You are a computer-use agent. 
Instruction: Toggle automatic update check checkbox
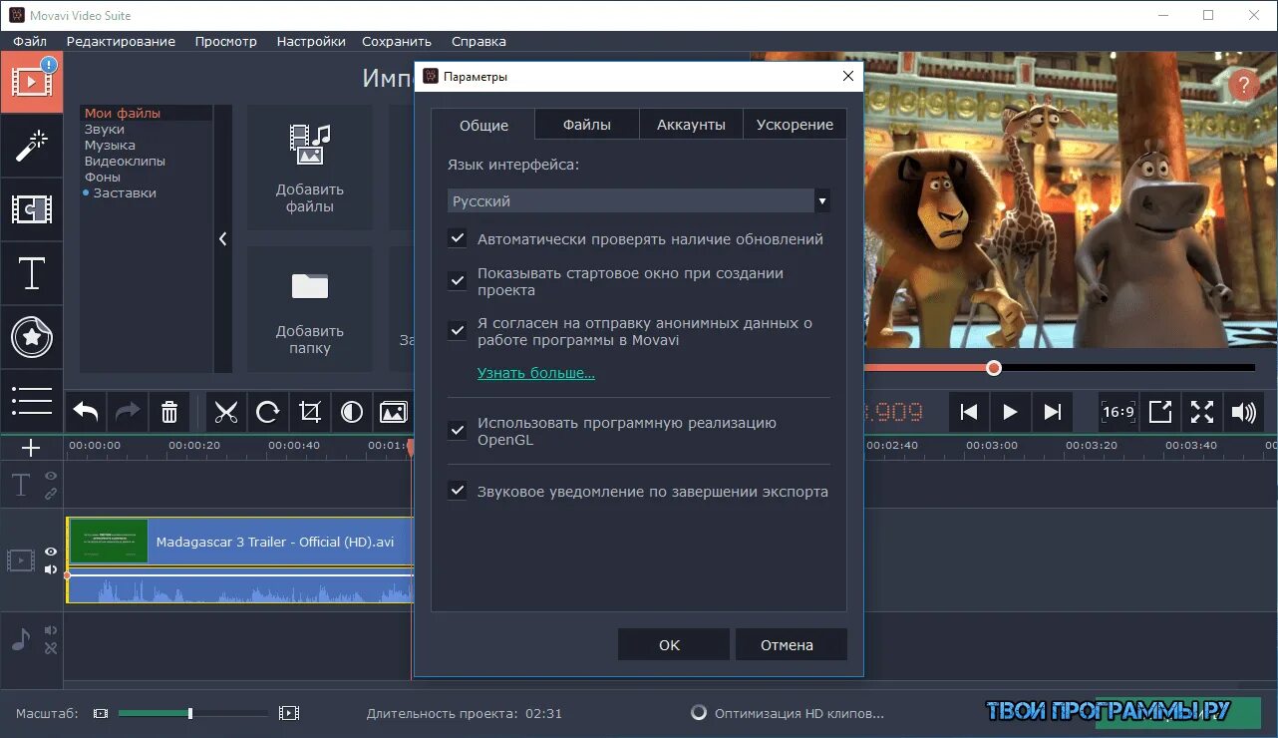tap(458, 239)
